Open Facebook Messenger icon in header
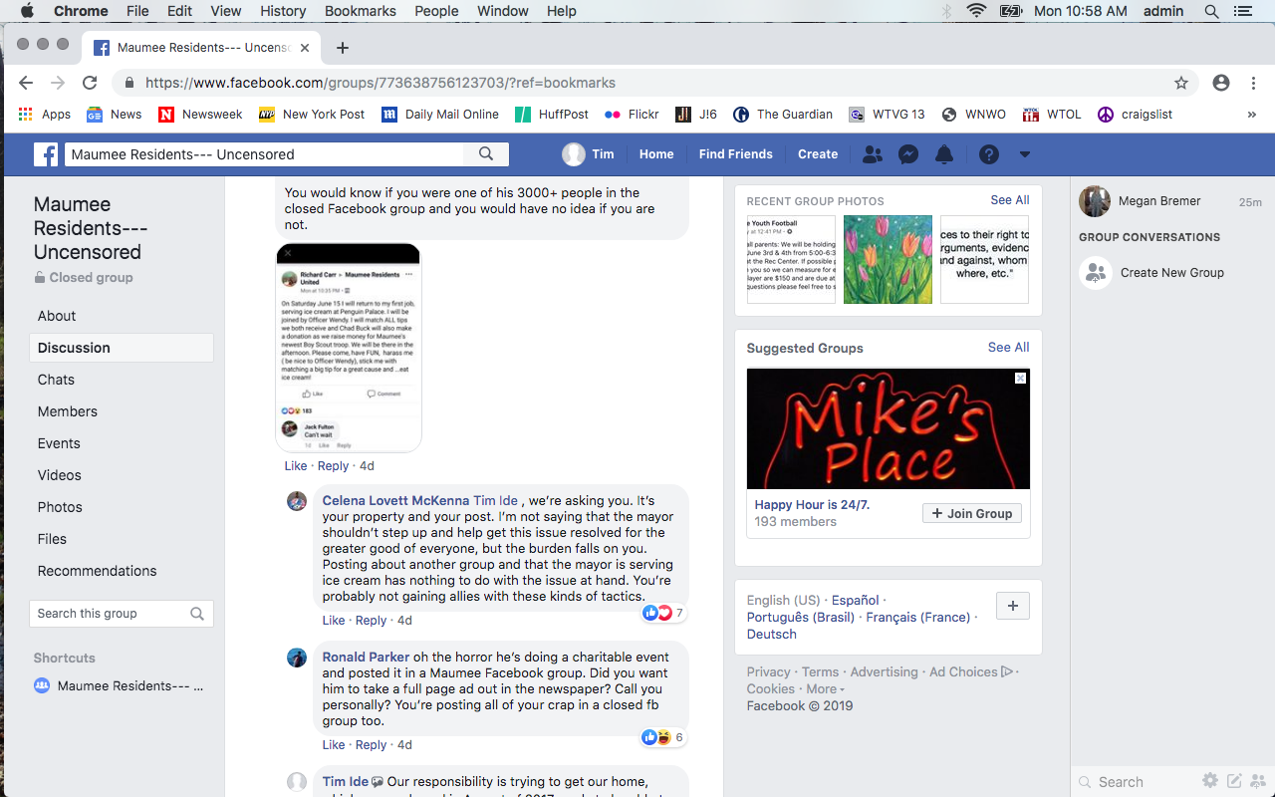 [907, 154]
